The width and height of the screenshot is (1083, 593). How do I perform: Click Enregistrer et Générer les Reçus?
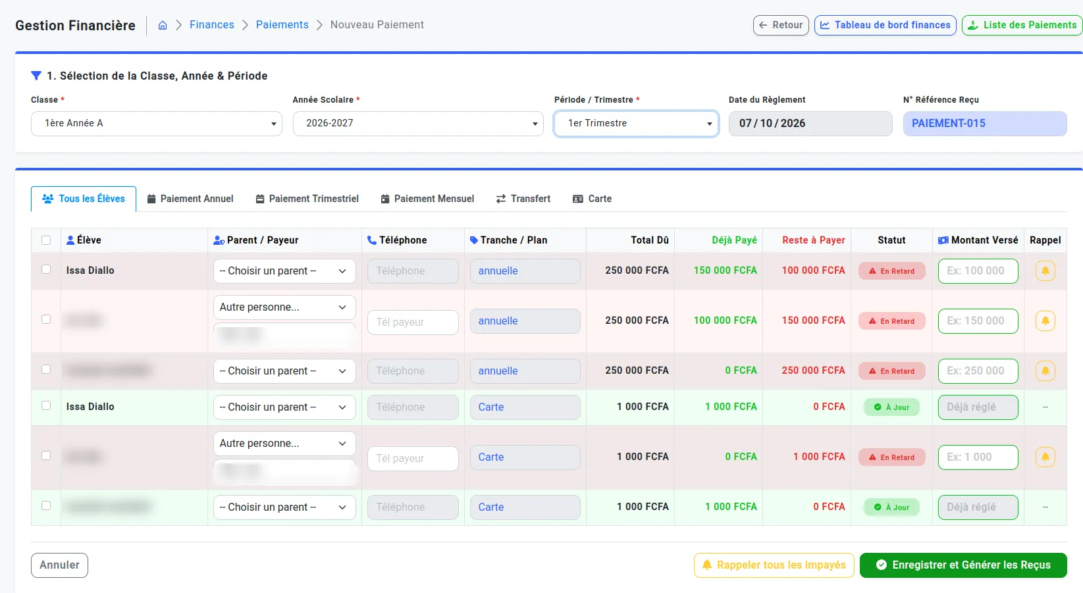click(963, 565)
